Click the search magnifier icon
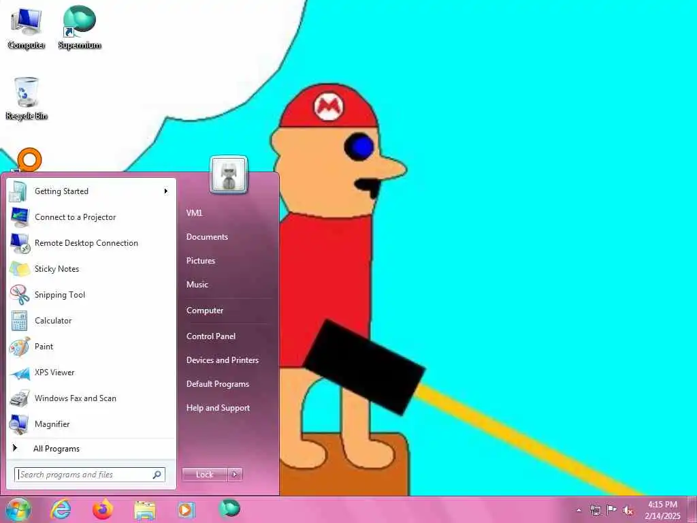Viewport: 697px width, 523px height. click(157, 475)
